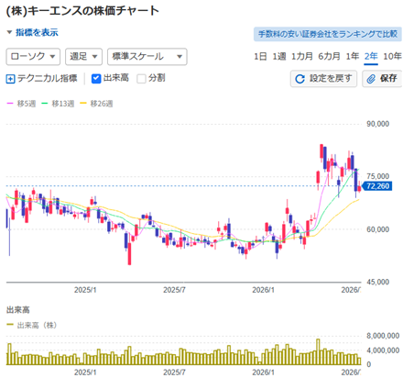Open the 週足 interval dropdown
The height and width of the screenshot is (378, 403).
tap(83, 57)
